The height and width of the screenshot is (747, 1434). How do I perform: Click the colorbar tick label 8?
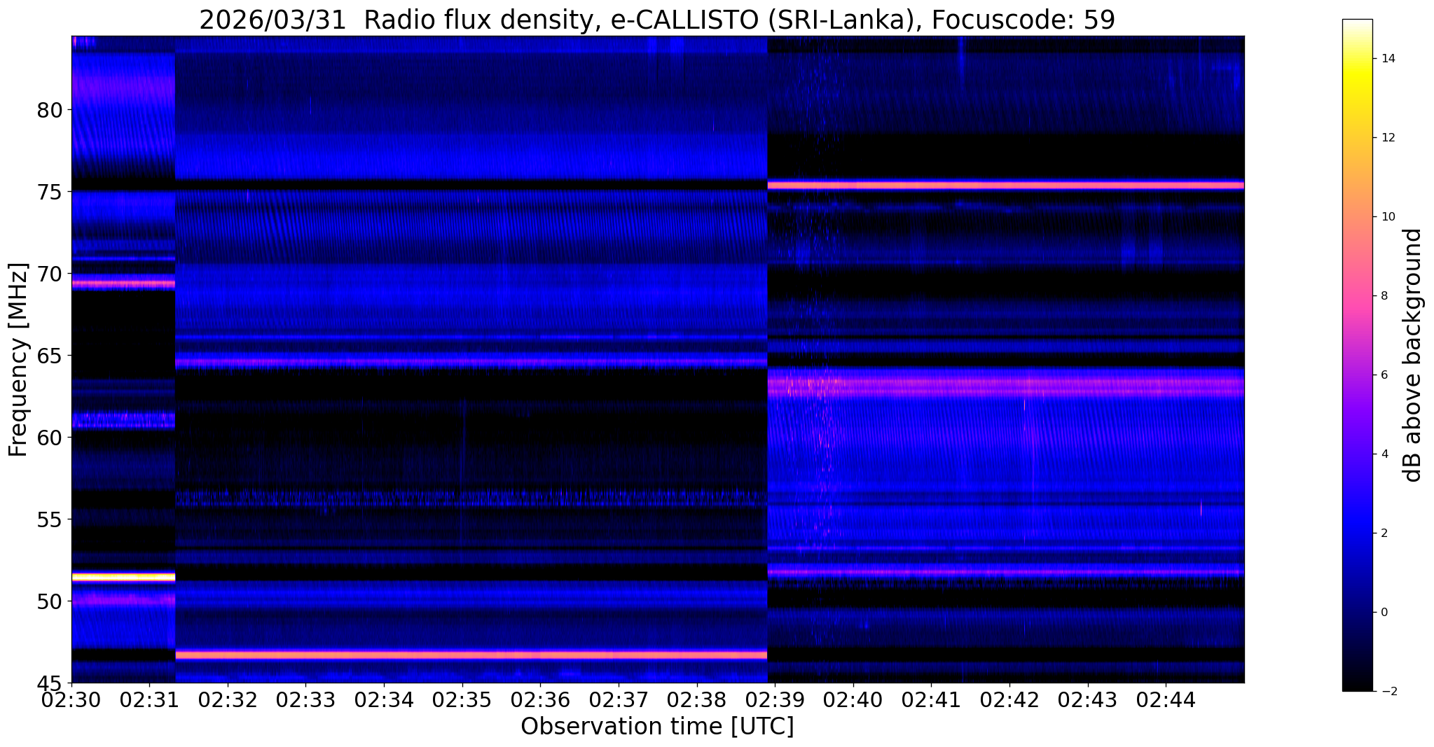point(1384,296)
